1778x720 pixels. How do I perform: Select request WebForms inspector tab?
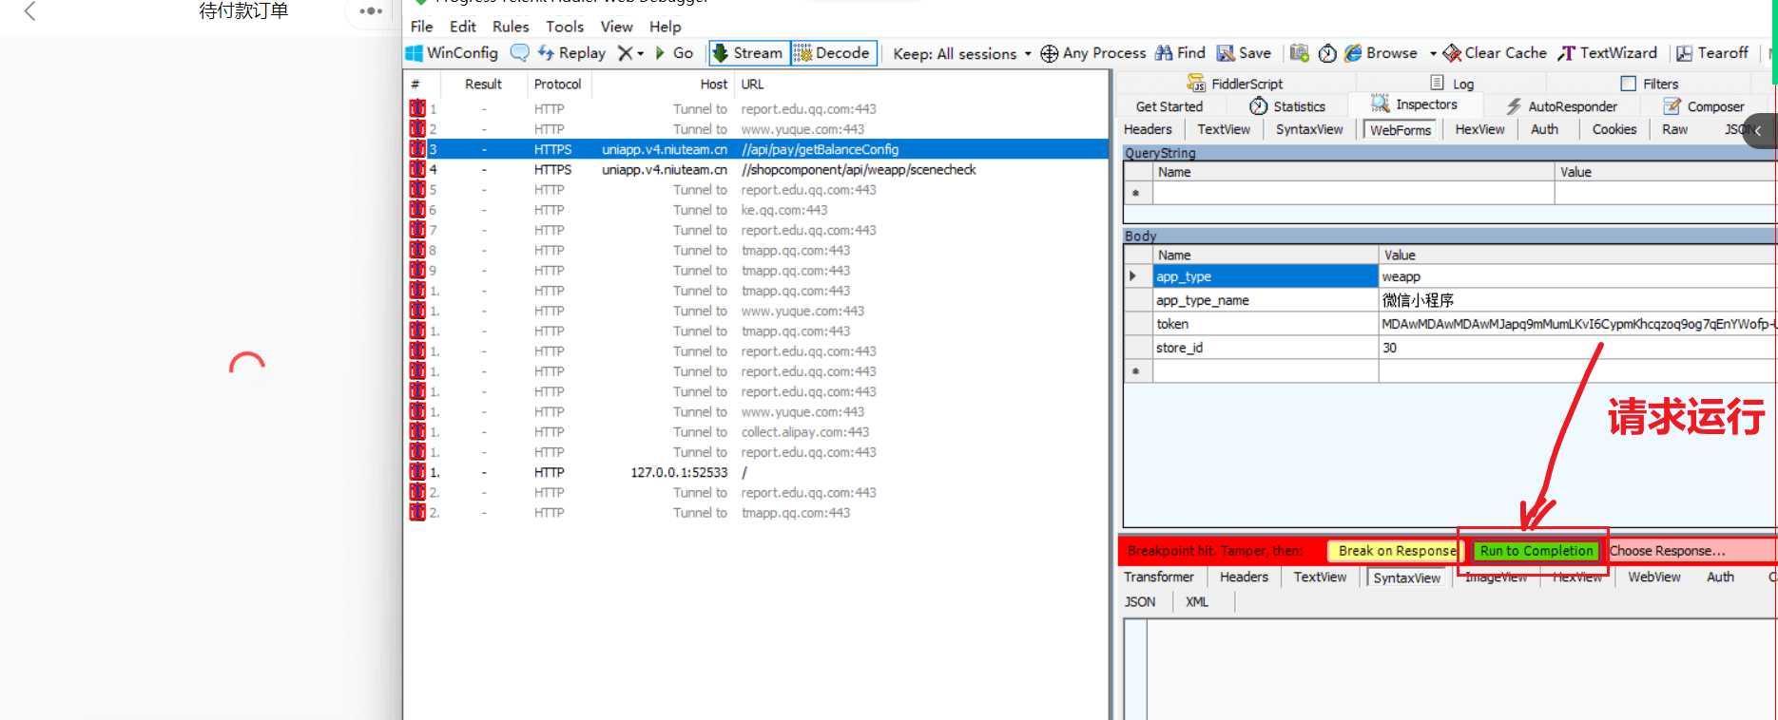tap(1400, 130)
